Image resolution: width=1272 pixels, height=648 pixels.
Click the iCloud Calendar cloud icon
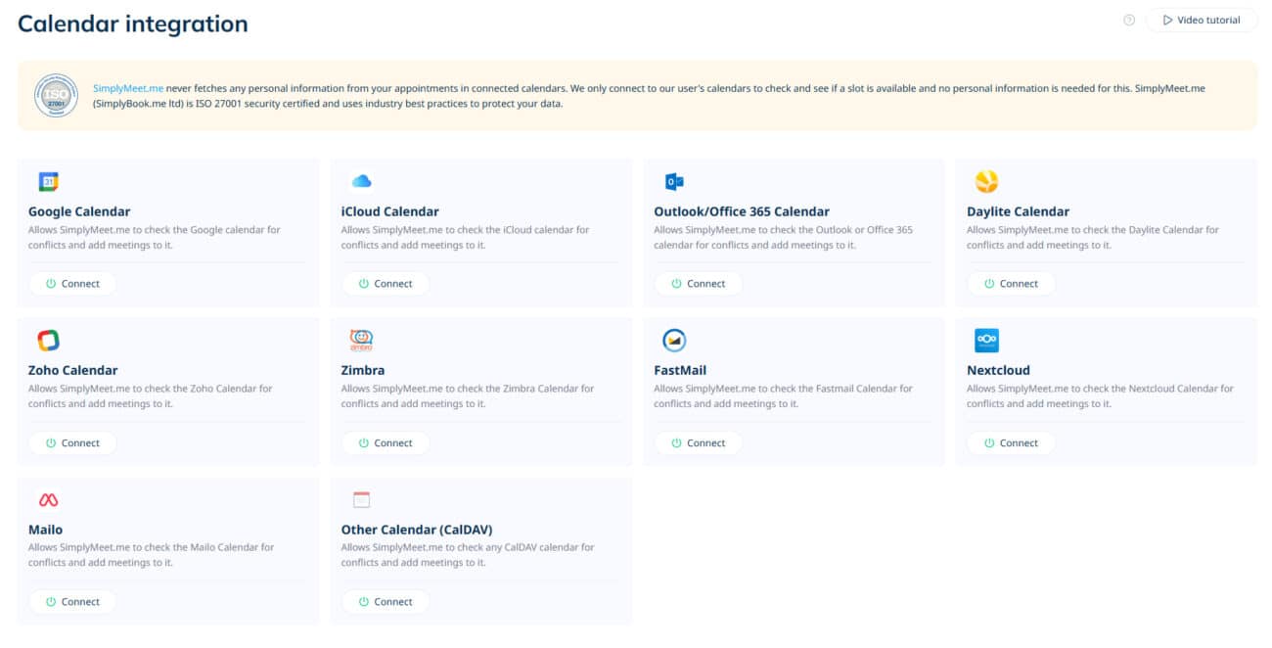pyautogui.click(x=361, y=181)
